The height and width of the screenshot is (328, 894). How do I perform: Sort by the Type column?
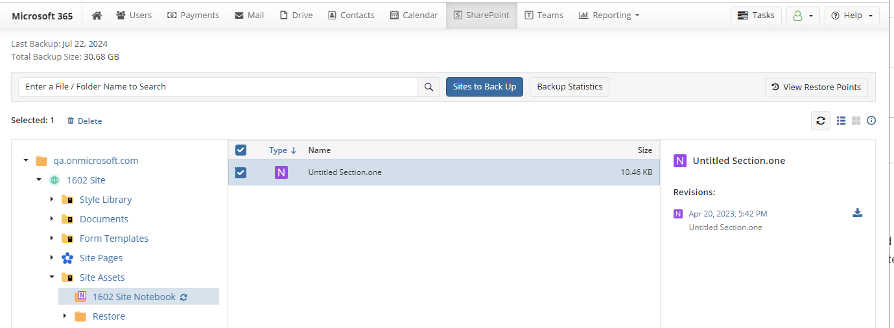(x=282, y=150)
